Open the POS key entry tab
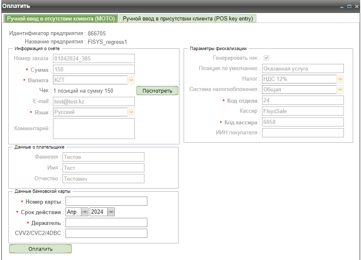361x260 pixels. pos(188,18)
